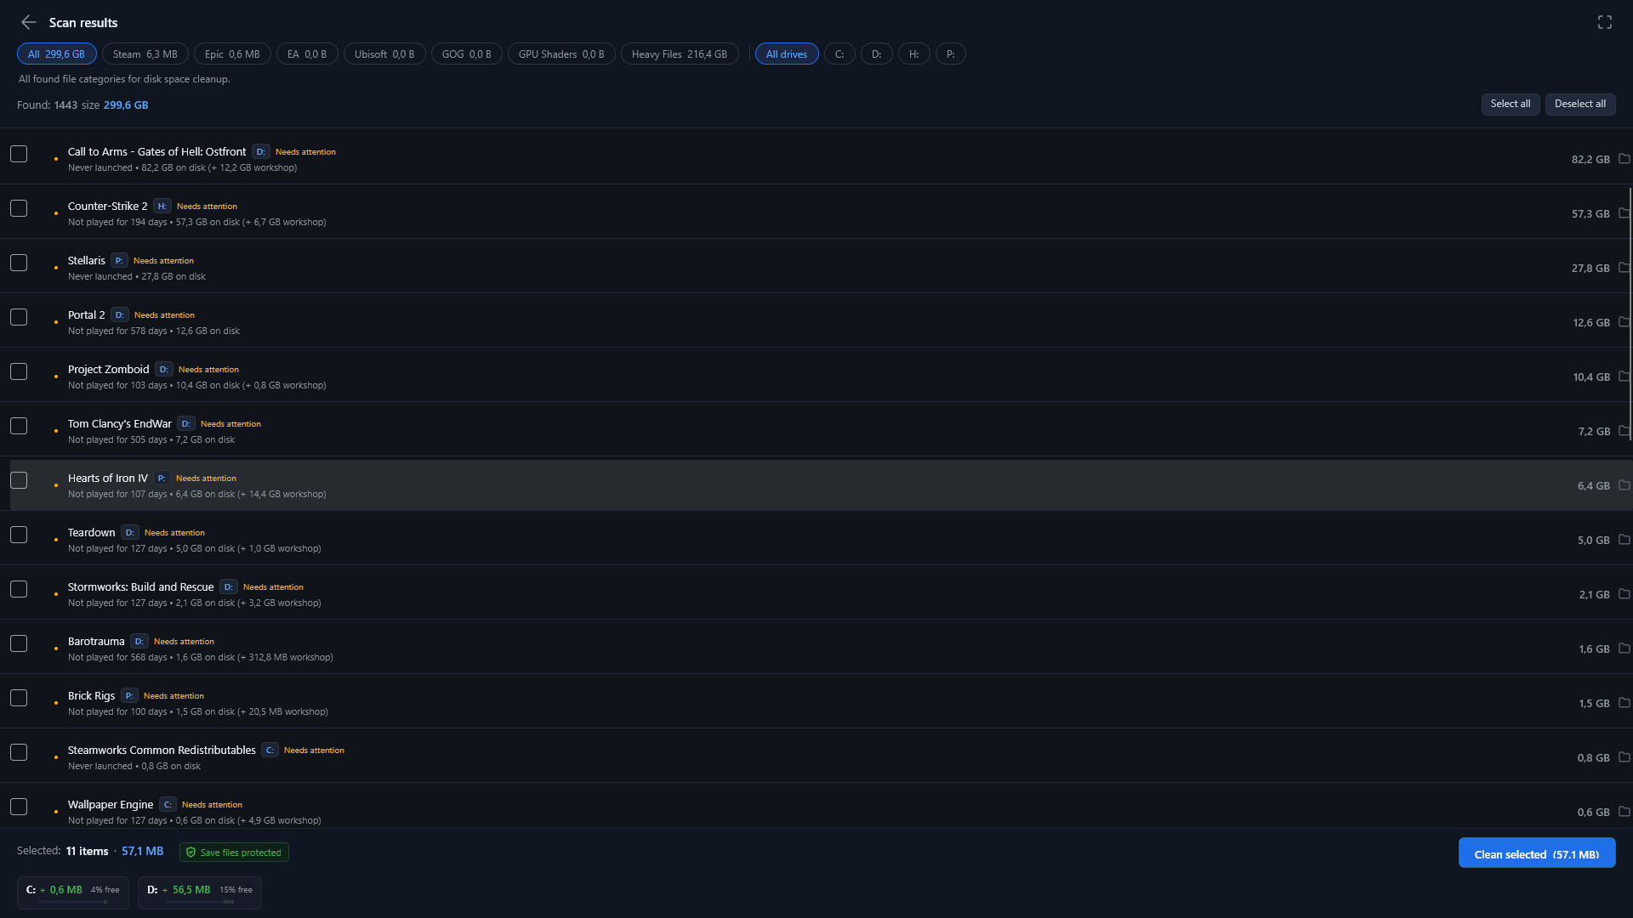Tick the Steamworks Common Redistributables checkbox
Screen dimensions: 1633x918
click(19, 752)
